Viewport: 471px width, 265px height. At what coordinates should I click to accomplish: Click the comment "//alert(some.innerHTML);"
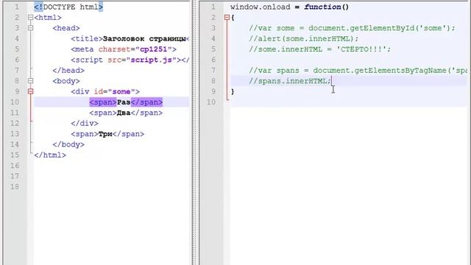point(304,39)
